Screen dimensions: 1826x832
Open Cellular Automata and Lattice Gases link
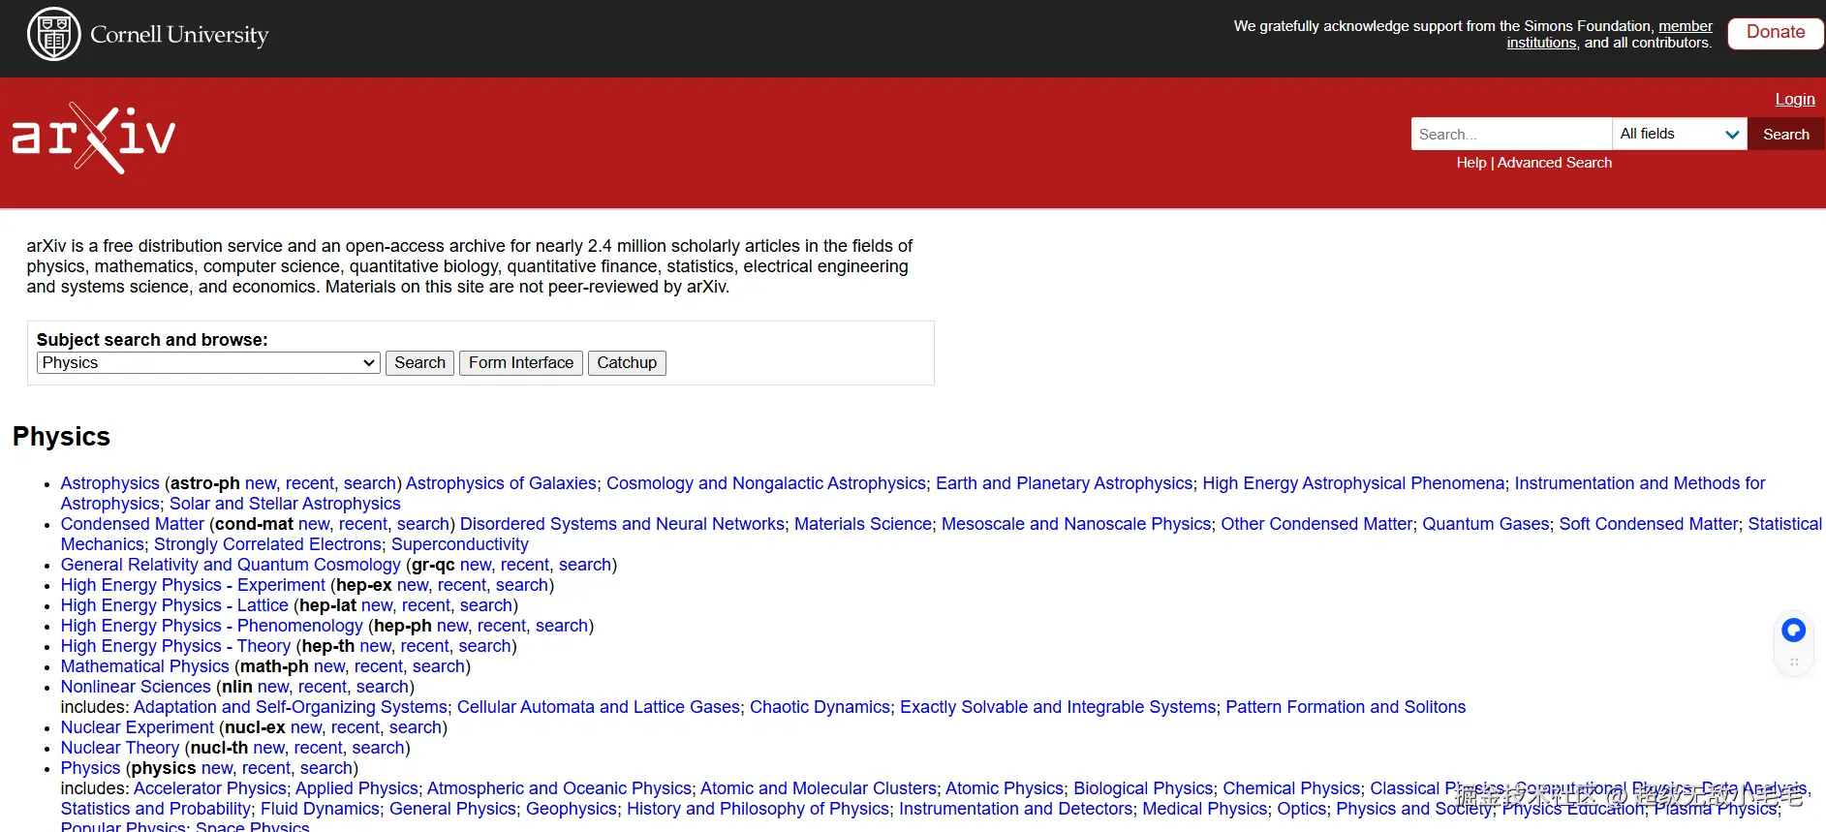click(599, 707)
